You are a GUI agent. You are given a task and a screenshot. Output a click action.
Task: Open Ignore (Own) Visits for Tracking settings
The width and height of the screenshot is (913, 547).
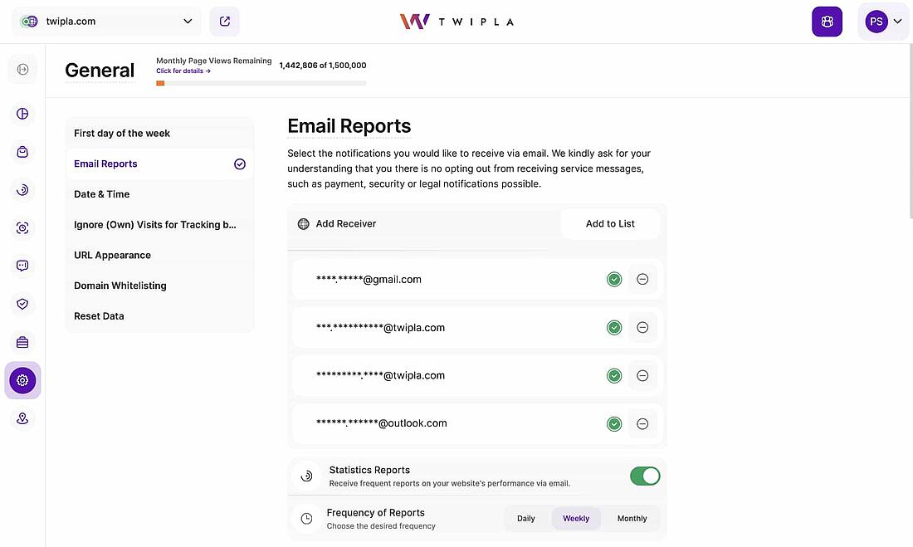(x=159, y=225)
